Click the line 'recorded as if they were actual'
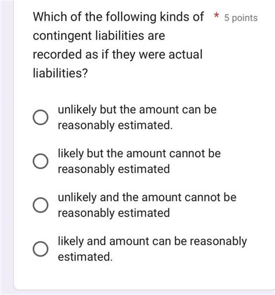The image size is (275, 295). click(x=118, y=55)
